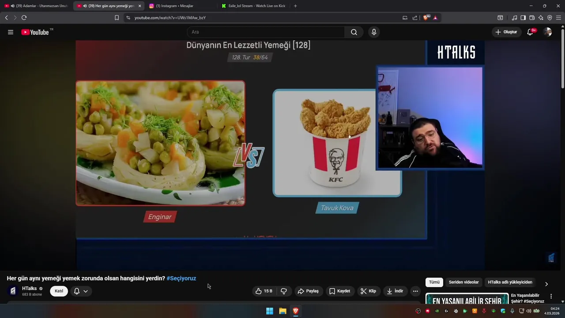Open the HTalks channel name link
Viewport: 565px width, 318px height.
(30, 288)
